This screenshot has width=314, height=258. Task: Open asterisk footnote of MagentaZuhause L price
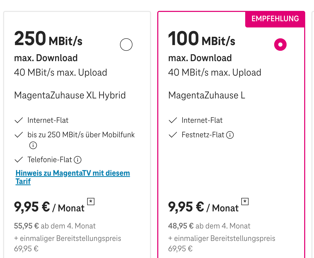coord(245,201)
